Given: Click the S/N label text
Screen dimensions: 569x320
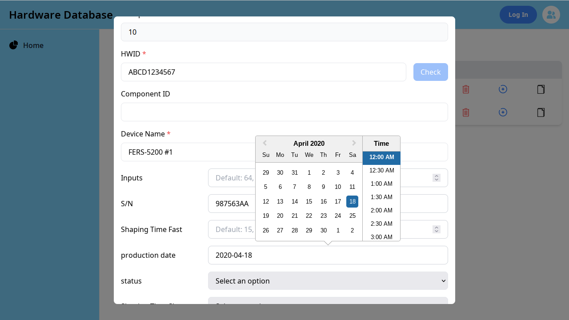Looking at the screenshot, I should point(127,204).
